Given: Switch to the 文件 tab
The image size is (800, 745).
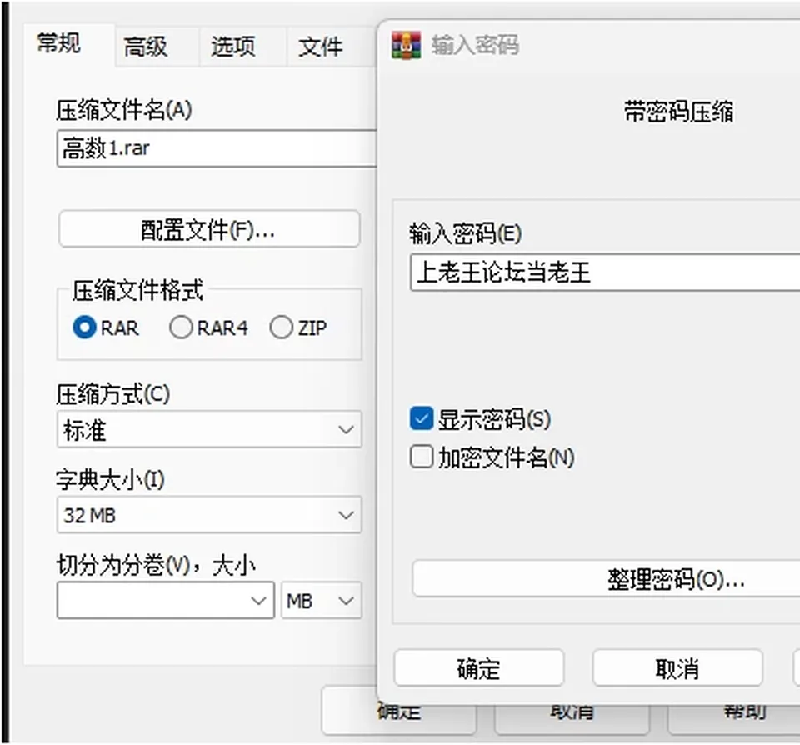Looking at the screenshot, I should coord(320,47).
